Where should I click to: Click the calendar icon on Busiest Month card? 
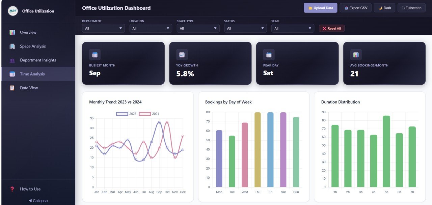(x=94, y=54)
